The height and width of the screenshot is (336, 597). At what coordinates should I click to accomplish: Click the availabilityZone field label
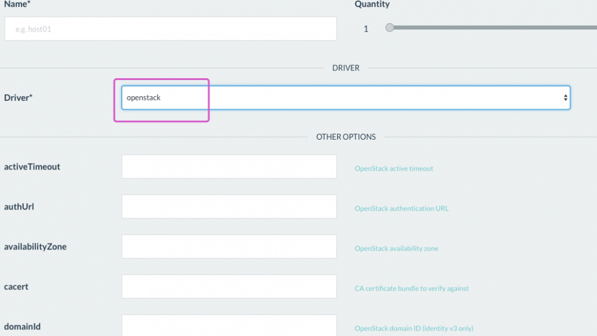tap(35, 246)
